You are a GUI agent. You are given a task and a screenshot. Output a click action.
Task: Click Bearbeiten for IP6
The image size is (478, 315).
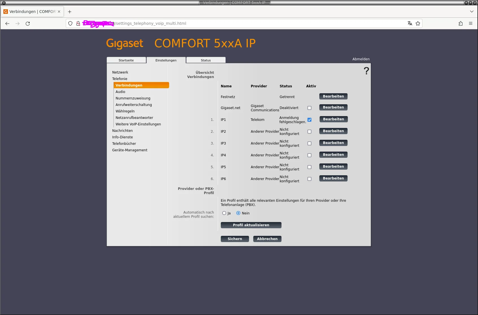(x=333, y=178)
